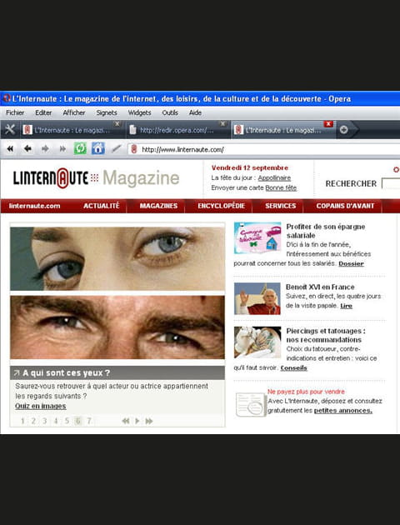
Task: Click the forward arrow button
Action: pyautogui.click(x=45, y=148)
